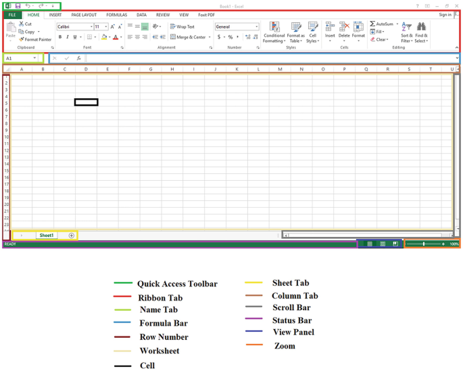Switch to the DATA tab
This screenshot has height=371, width=463.
(141, 15)
